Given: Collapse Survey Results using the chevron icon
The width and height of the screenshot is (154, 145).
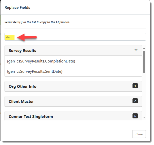Looking at the screenshot, I should [136, 50].
